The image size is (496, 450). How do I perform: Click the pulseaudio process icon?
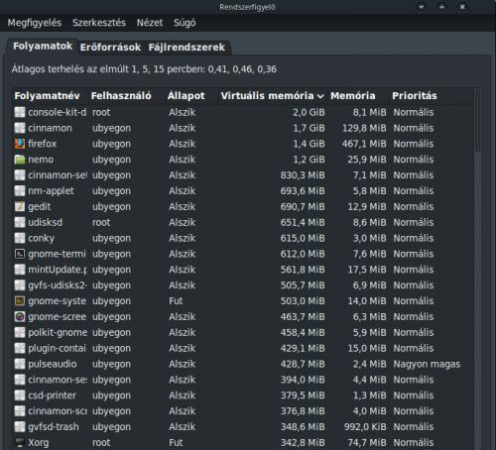[x=20, y=364]
